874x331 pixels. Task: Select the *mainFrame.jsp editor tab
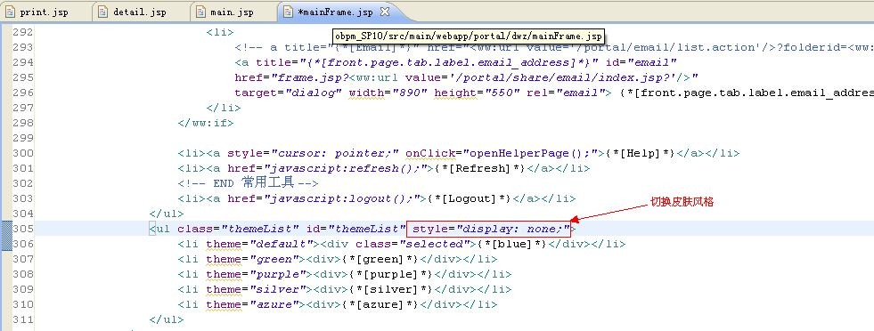point(336,12)
